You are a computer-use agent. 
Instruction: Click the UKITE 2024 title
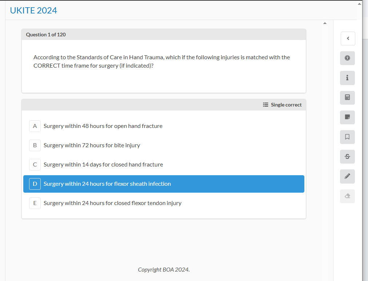coord(33,11)
